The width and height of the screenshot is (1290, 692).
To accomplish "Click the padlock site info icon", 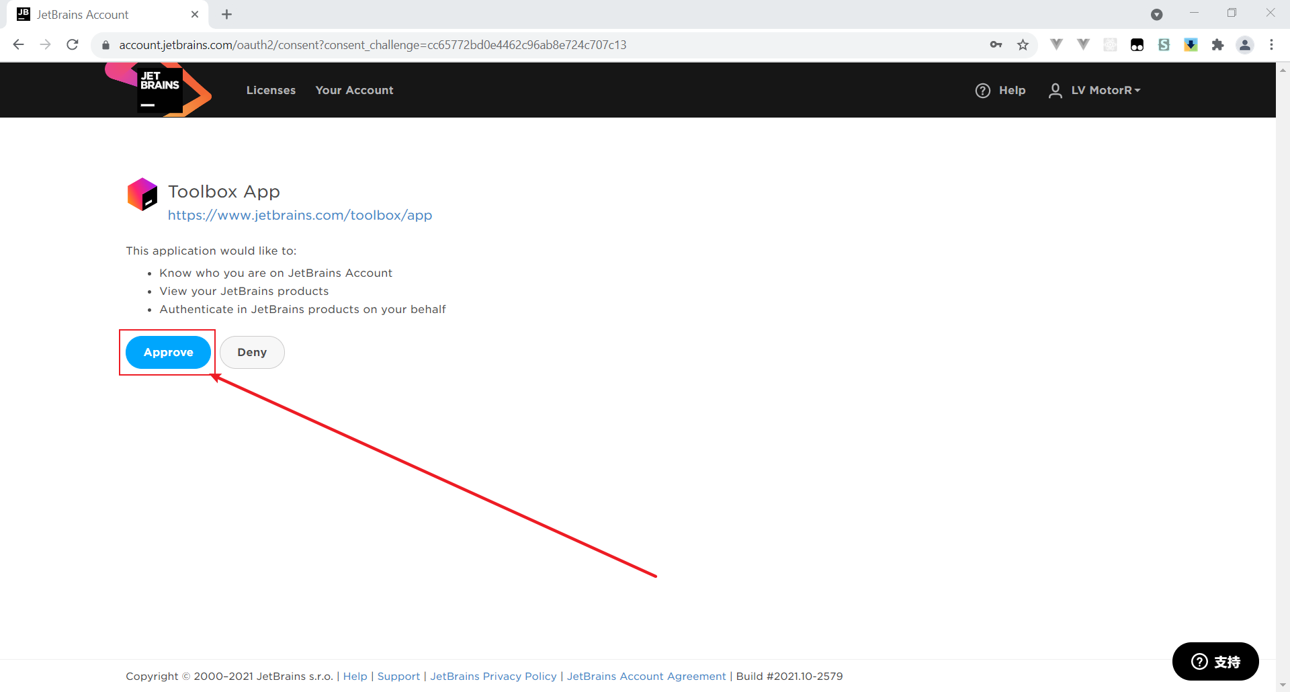I will (x=105, y=45).
